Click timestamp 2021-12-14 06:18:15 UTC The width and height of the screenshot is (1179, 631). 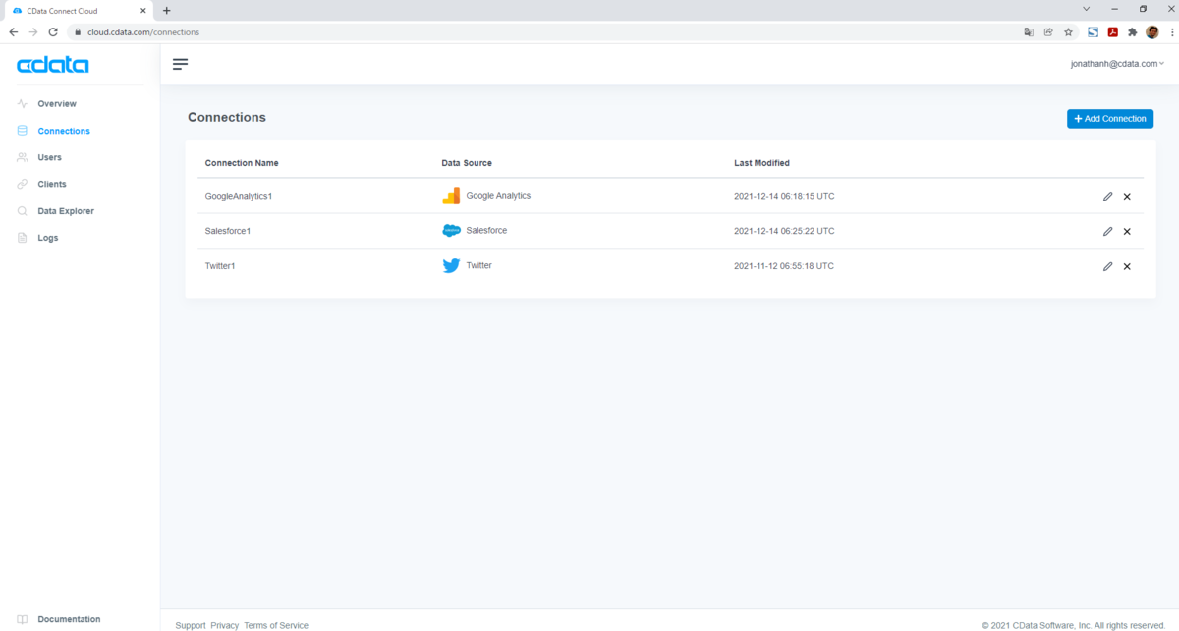tap(784, 196)
